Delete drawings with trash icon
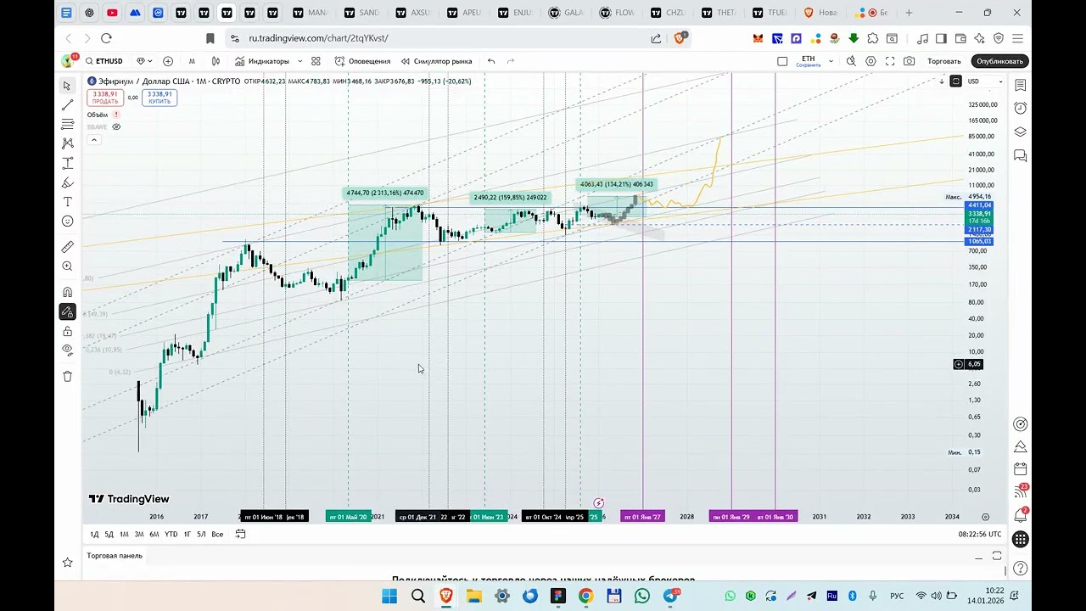This screenshot has width=1086, height=611. (67, 376)
